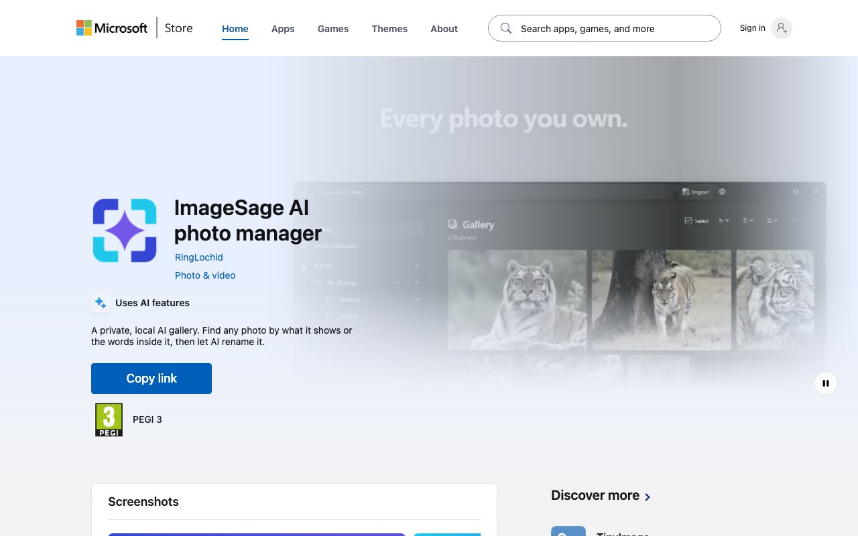Click the AI sparkle badge icon
This screenshot has height=536, width=858.
coord(101,303)
